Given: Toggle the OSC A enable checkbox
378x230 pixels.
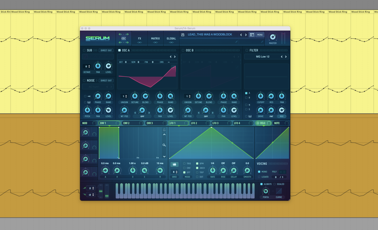Looking at the screenshot, I should (x=119, y=50).
